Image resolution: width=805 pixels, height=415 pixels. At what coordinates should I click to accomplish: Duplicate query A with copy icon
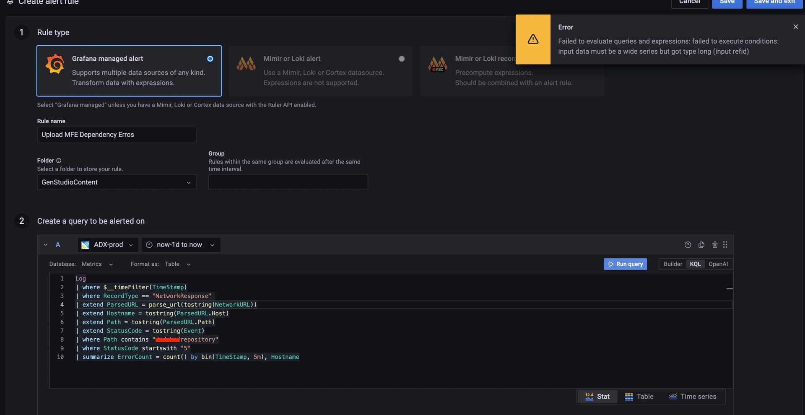click(701, 245)
